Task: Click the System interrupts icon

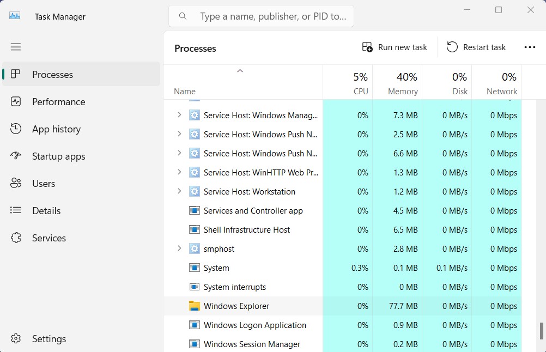Action: [x=195, y=287]
